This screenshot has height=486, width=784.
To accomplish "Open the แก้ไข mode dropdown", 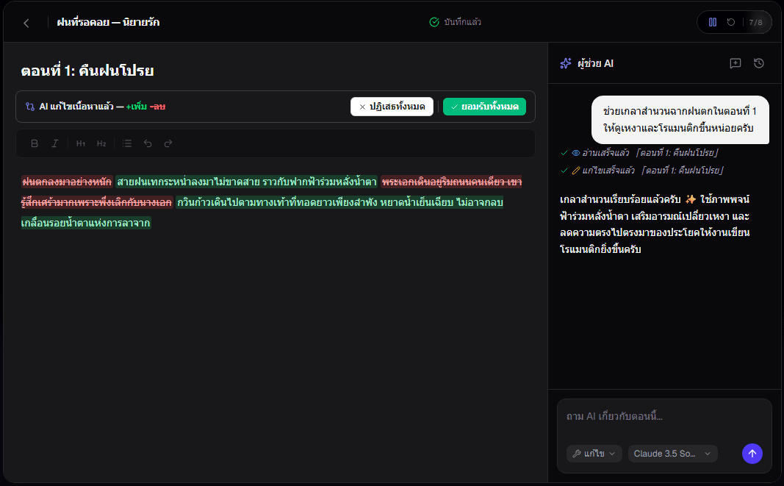I will (594, 454).
